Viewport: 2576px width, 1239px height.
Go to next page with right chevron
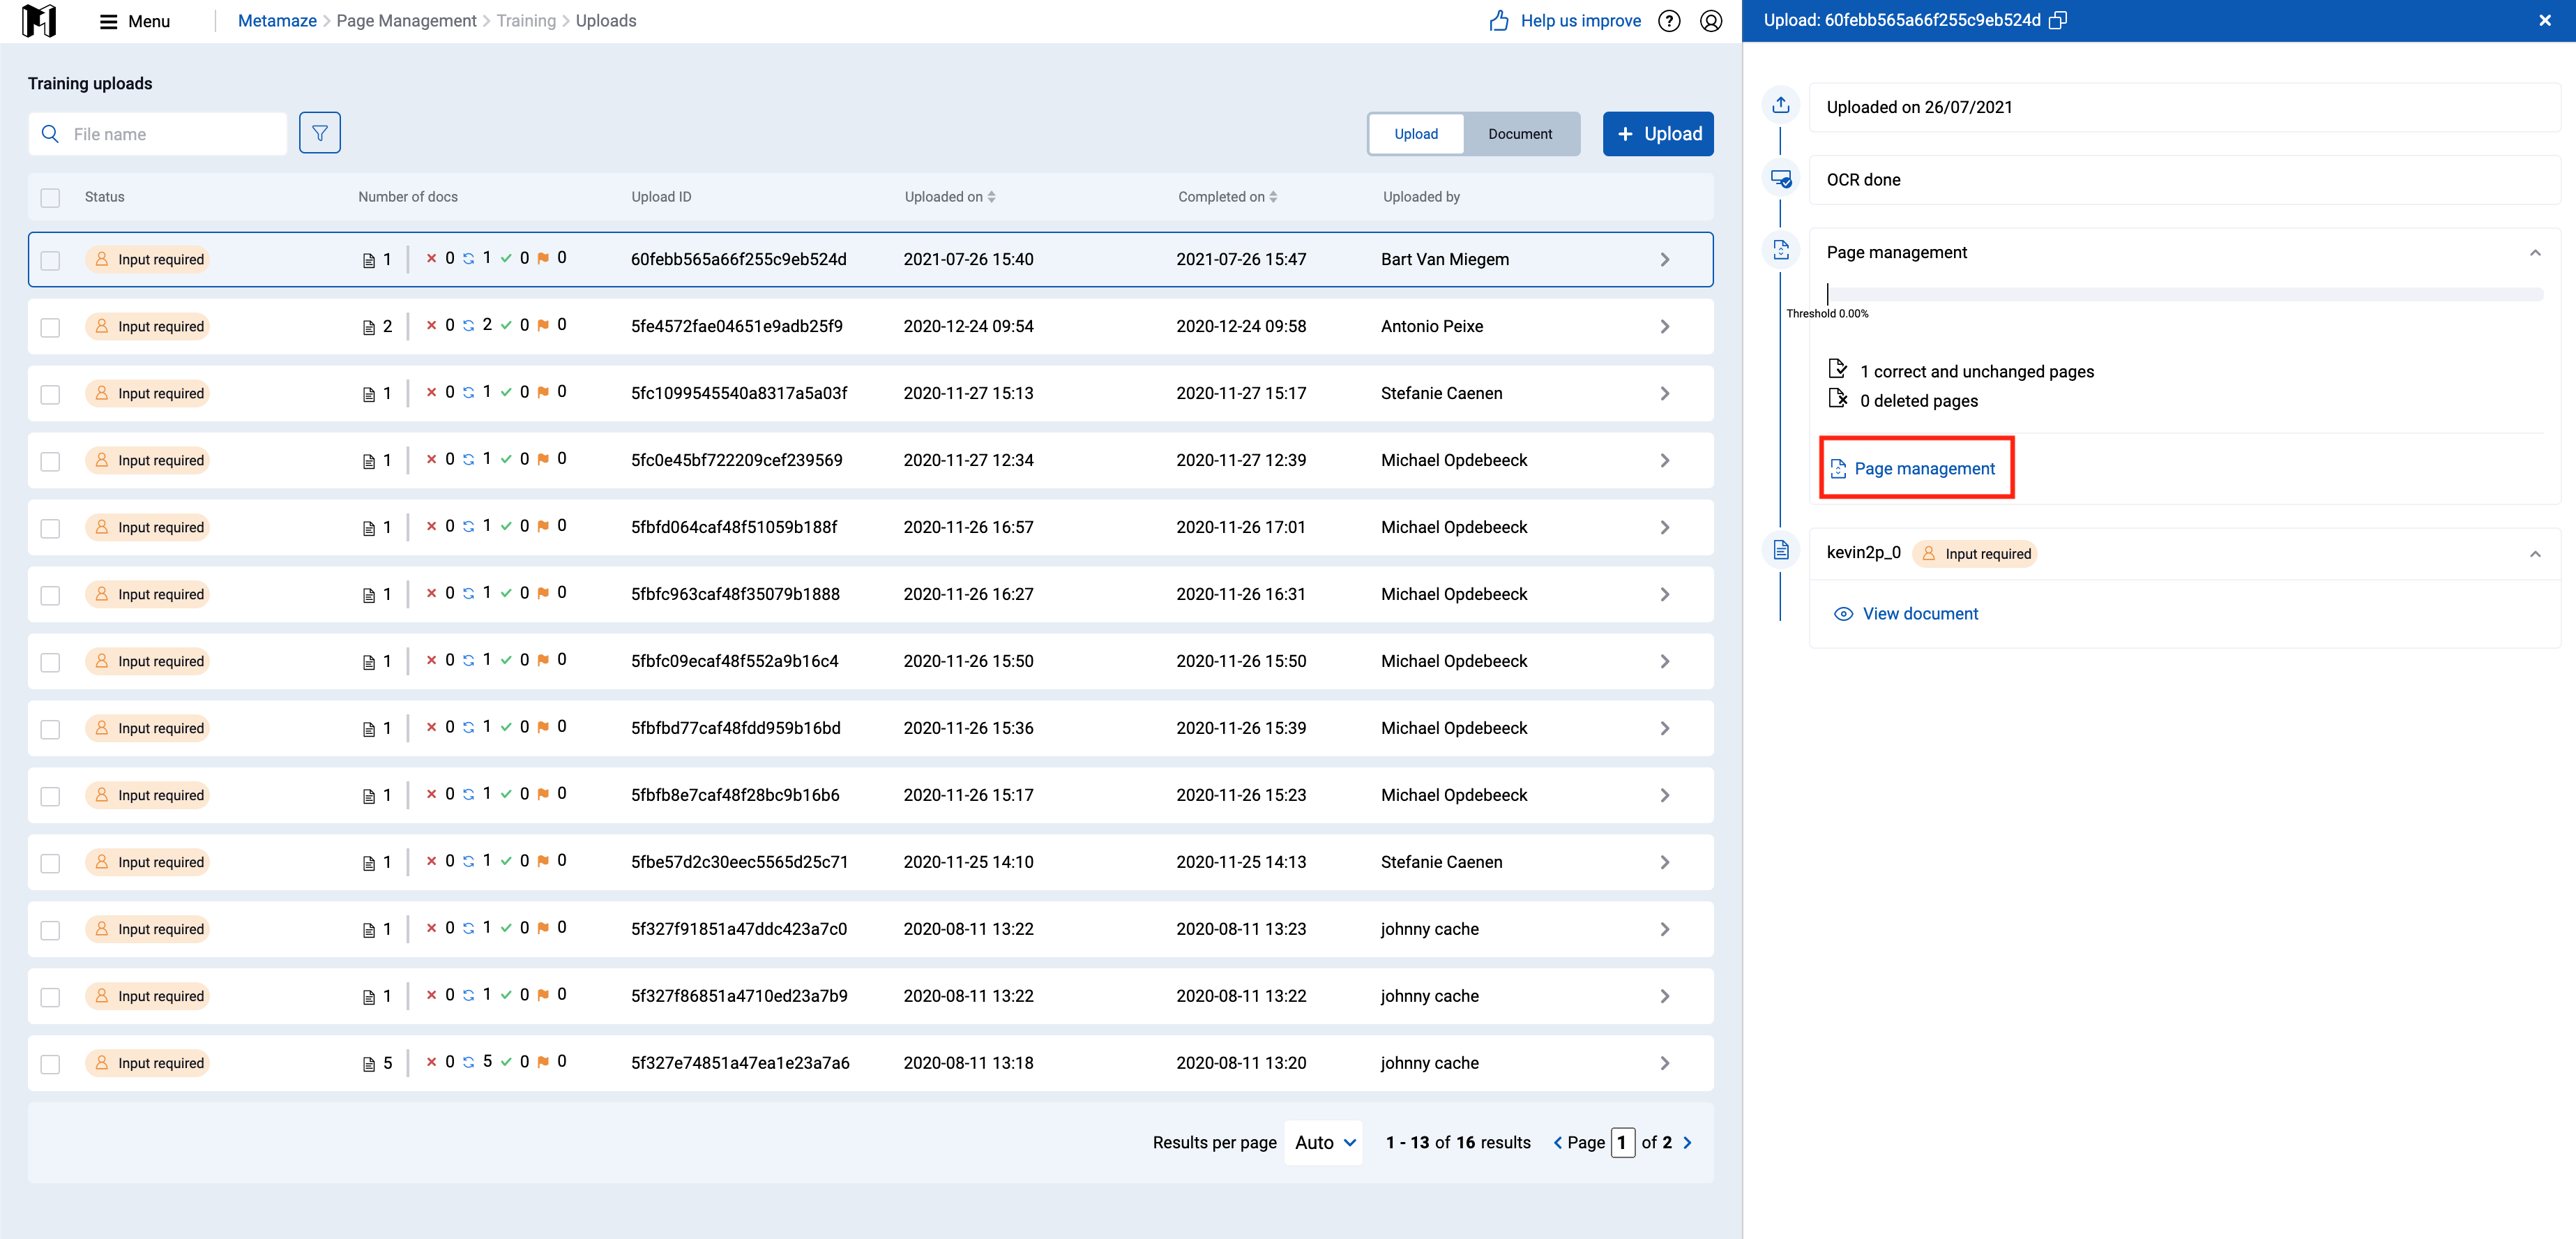(1688, 1143)
